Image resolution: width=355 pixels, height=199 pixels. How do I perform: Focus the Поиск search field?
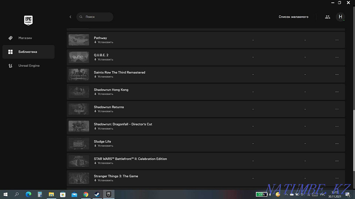pos(95,17)
